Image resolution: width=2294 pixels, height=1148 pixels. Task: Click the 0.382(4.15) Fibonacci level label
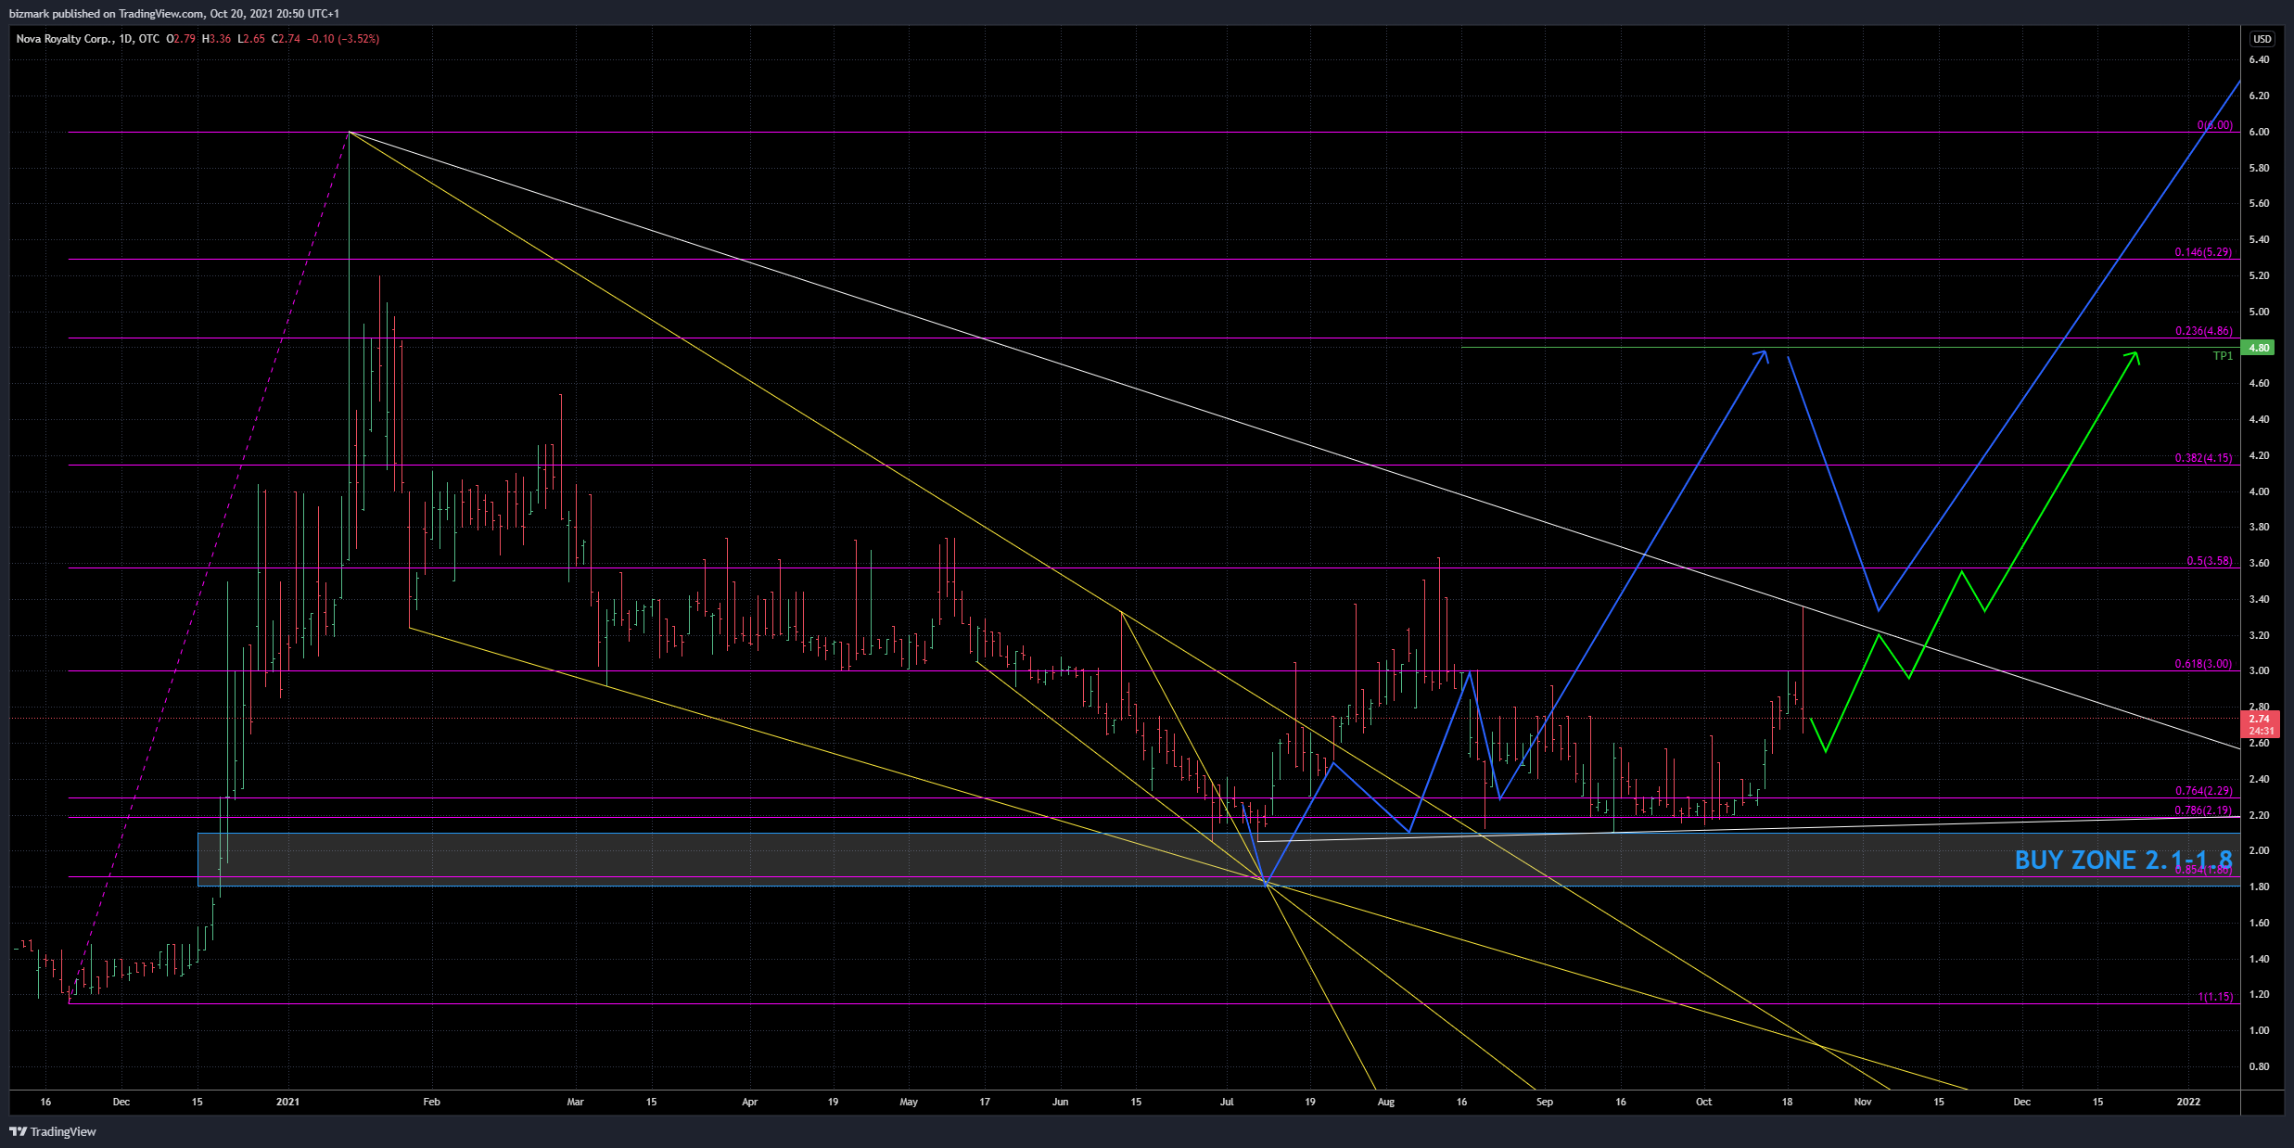(2203, 458)
